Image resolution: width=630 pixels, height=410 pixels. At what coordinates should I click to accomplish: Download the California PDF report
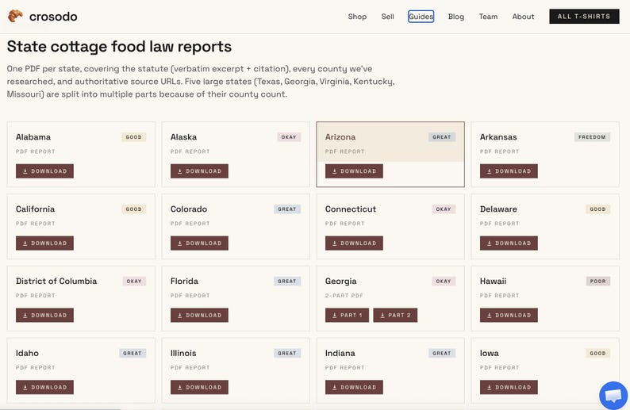44,243
